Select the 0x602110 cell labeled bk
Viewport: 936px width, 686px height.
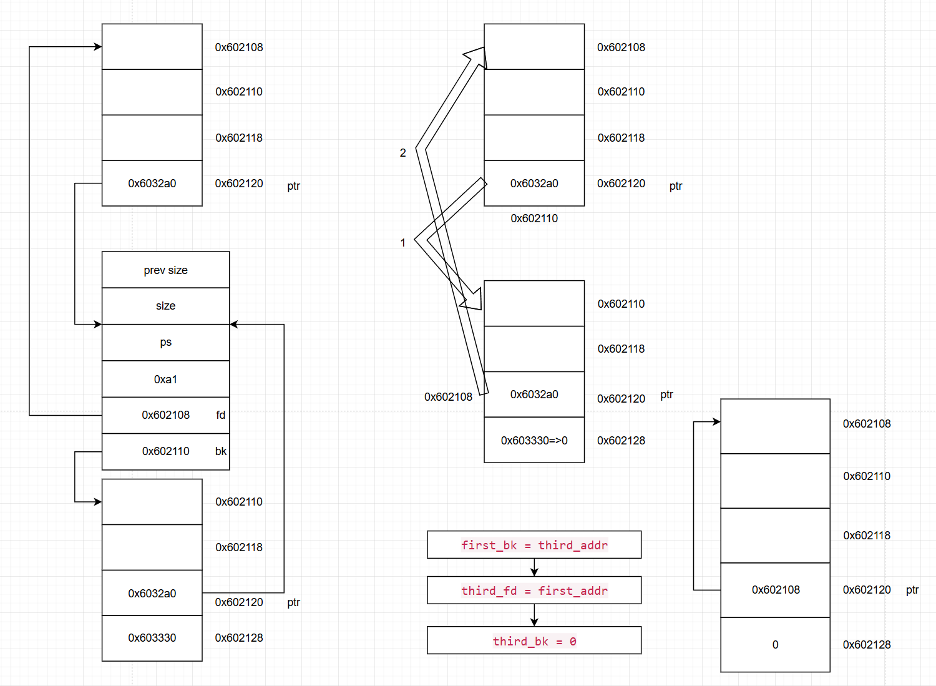[x=165, y=451]
